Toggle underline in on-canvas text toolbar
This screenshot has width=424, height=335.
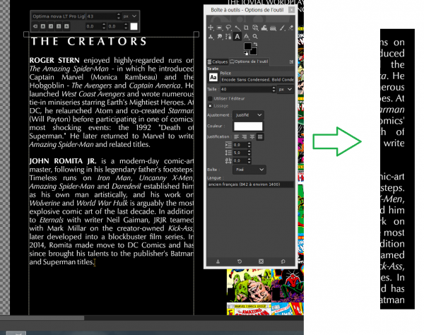point(59,26)
